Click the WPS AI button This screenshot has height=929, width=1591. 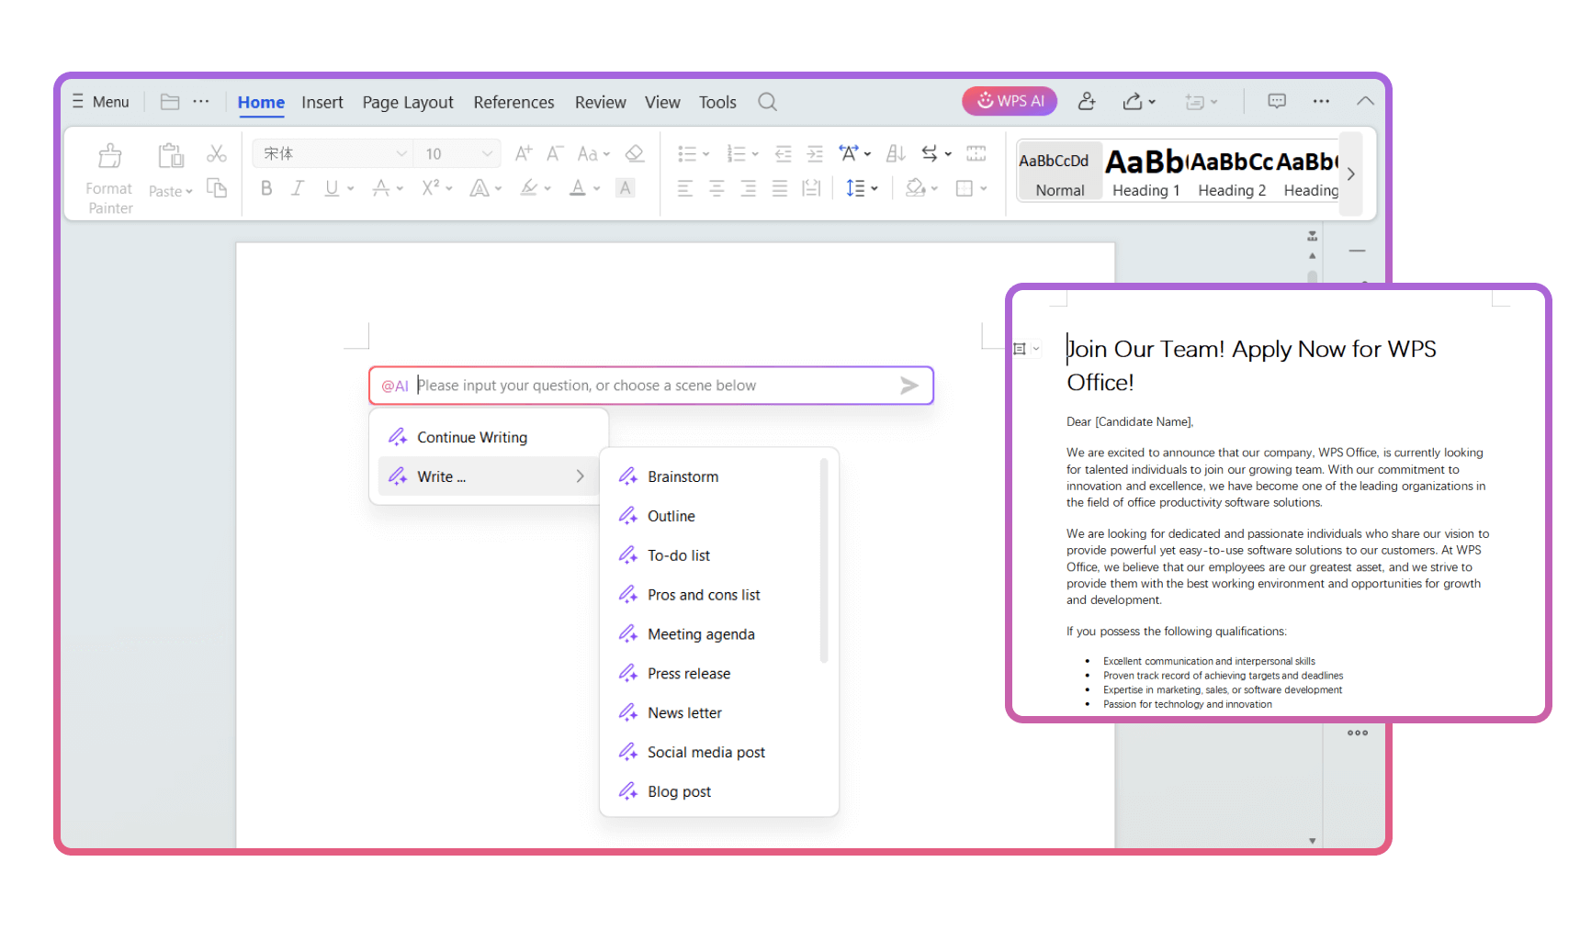pos(1009,100)
